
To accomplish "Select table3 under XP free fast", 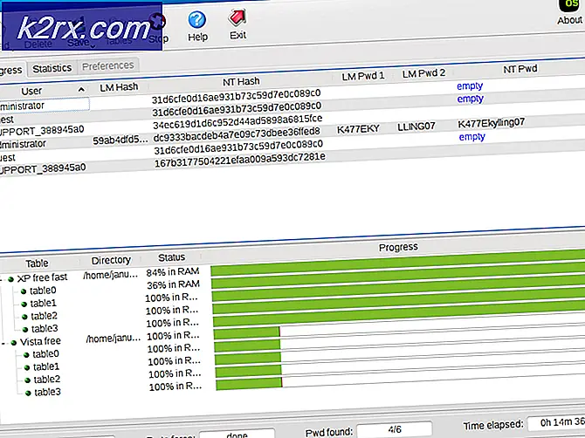I will [45, 329].
